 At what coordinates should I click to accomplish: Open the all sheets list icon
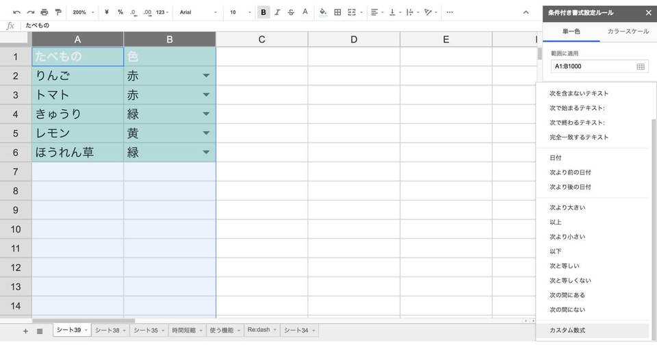point(40,331)
